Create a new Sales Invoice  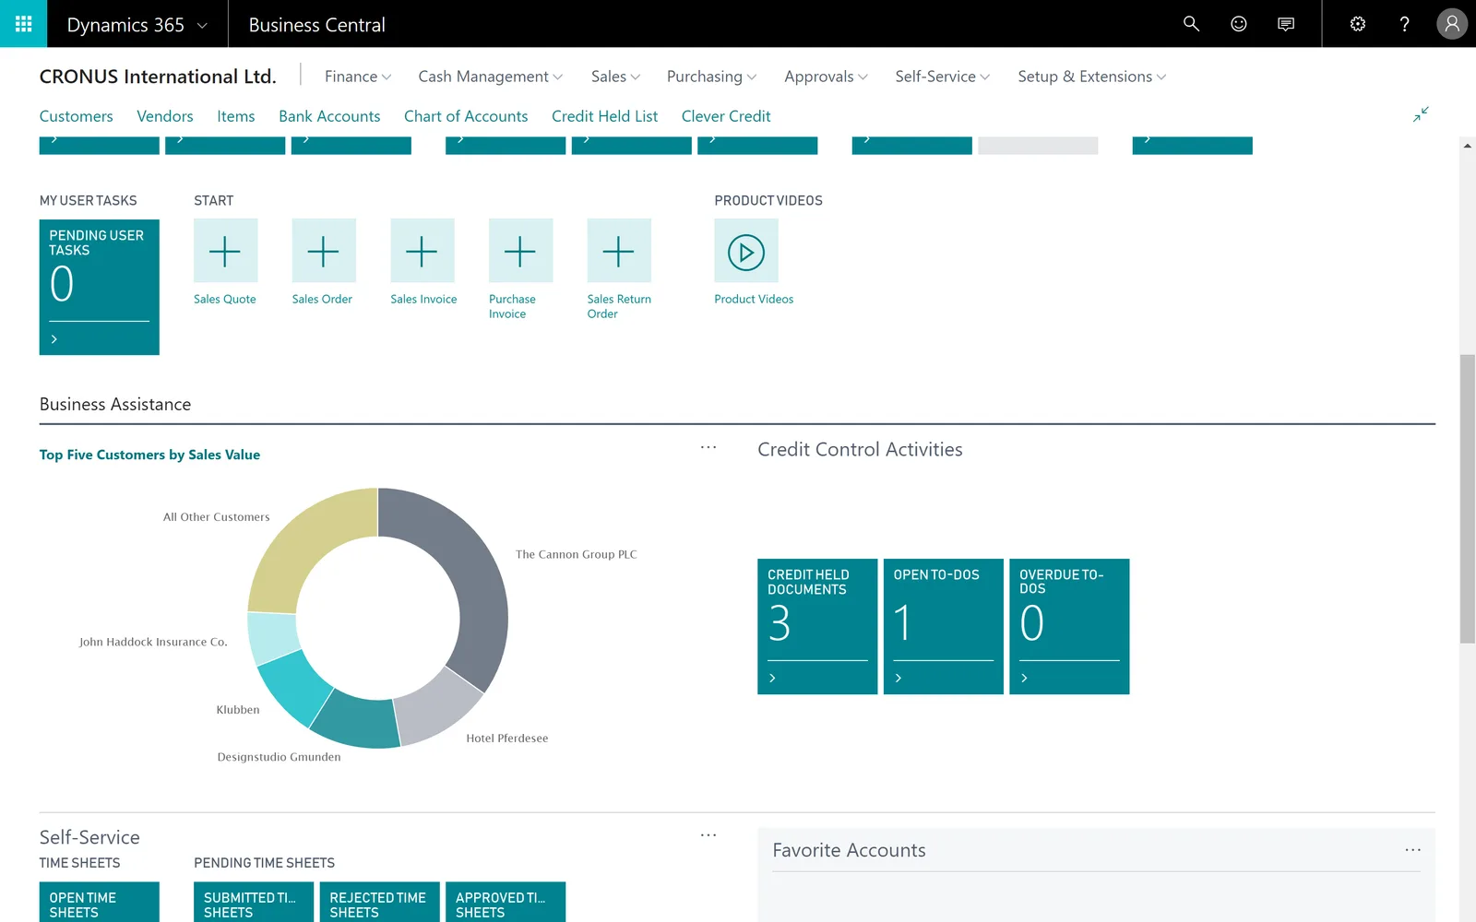(423, 251)
